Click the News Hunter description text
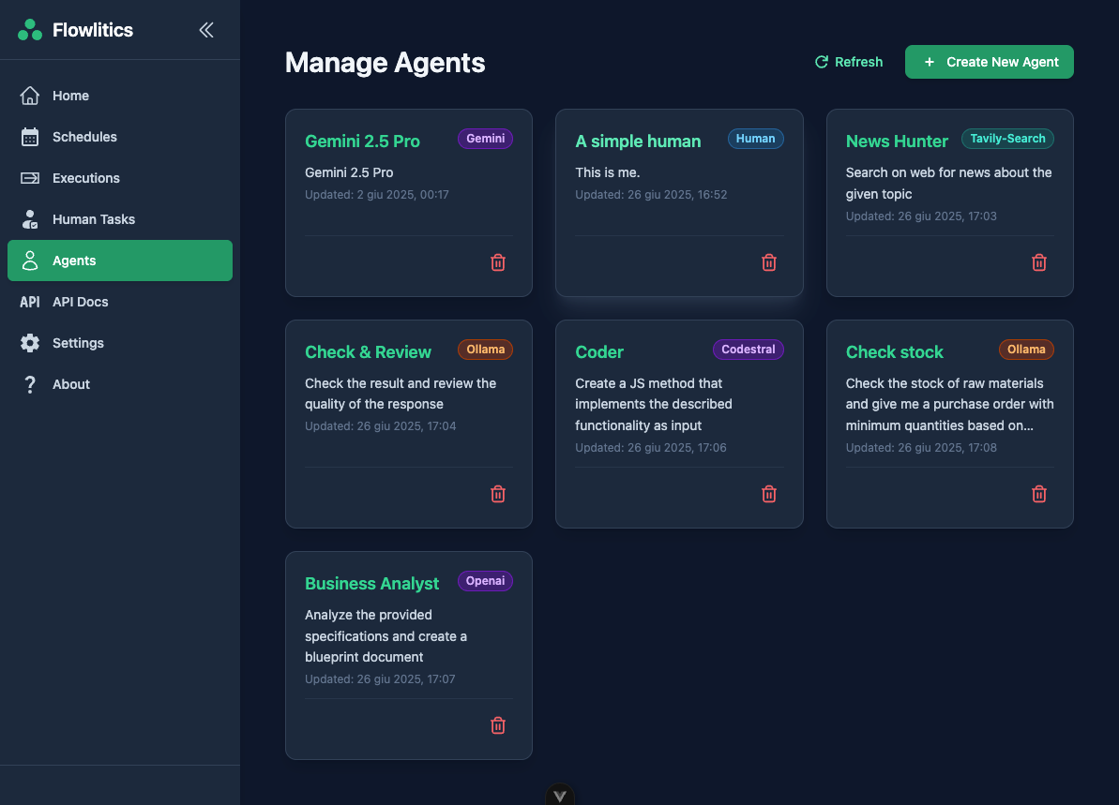1119x805 pixels. [x=948, y=184]
